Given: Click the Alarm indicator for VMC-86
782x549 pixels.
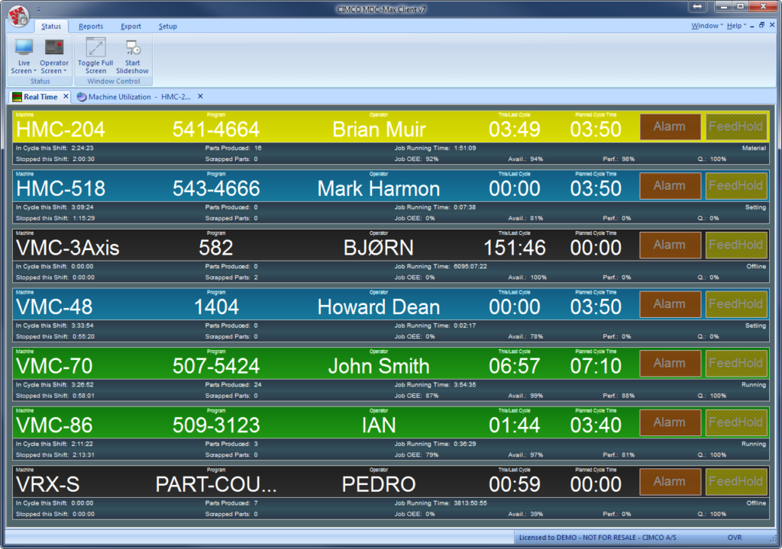Looking at the screenshot, I should point(670,422).
